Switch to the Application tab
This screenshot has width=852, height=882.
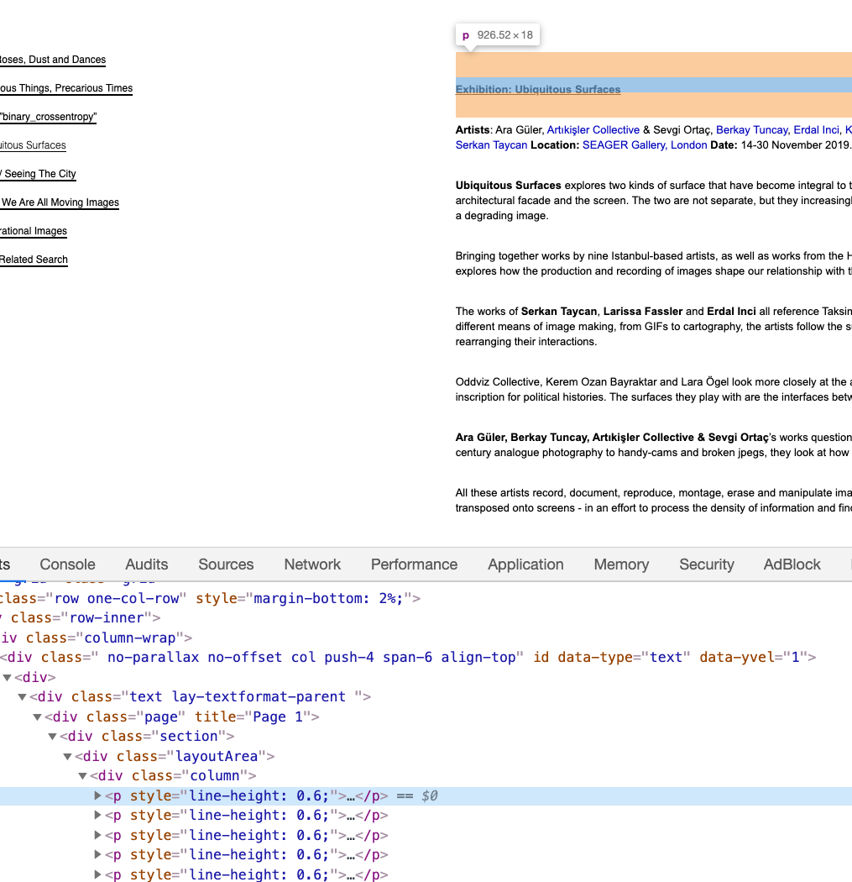pos(525,564)
